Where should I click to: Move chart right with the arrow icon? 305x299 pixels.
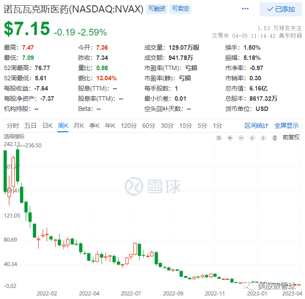pyautogui.click(x=263, y=138)
